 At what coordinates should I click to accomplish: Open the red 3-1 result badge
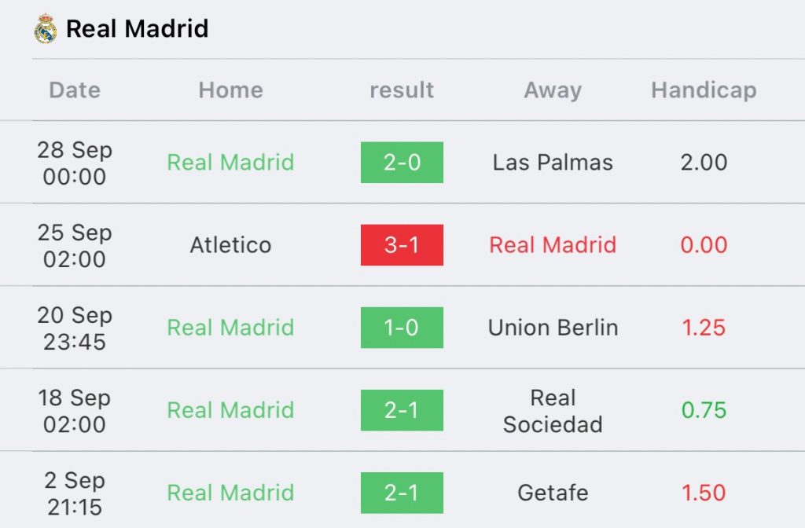pyautogui.click(x=402, y=245)
